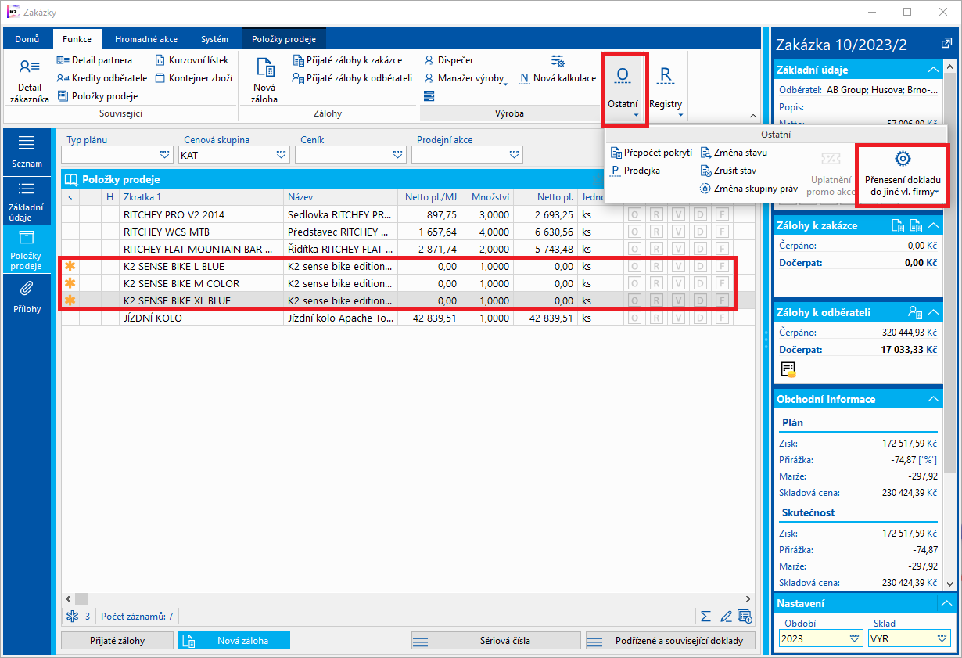The height and width of the screenshot is (658, 962).
Task: Click the table's horizontal scrollbar
Action: coord(407,599)
